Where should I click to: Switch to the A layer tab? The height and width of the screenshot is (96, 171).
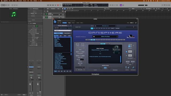98,40
